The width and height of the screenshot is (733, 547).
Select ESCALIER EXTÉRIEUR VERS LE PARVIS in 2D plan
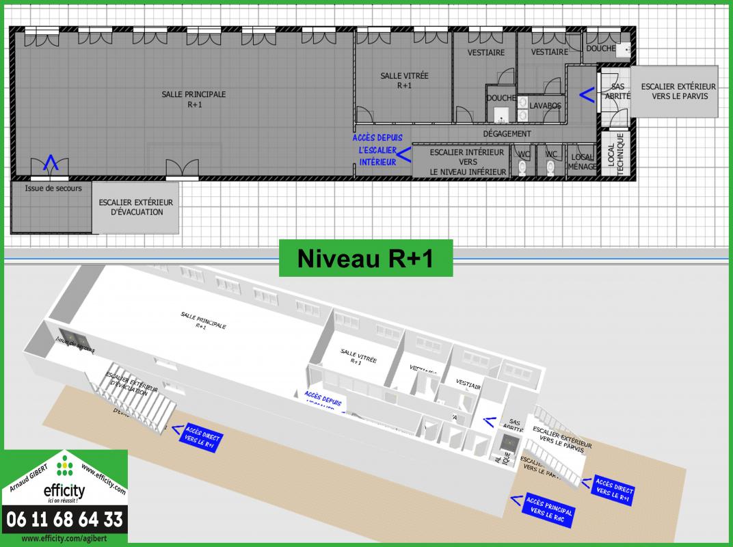[678, 92]
